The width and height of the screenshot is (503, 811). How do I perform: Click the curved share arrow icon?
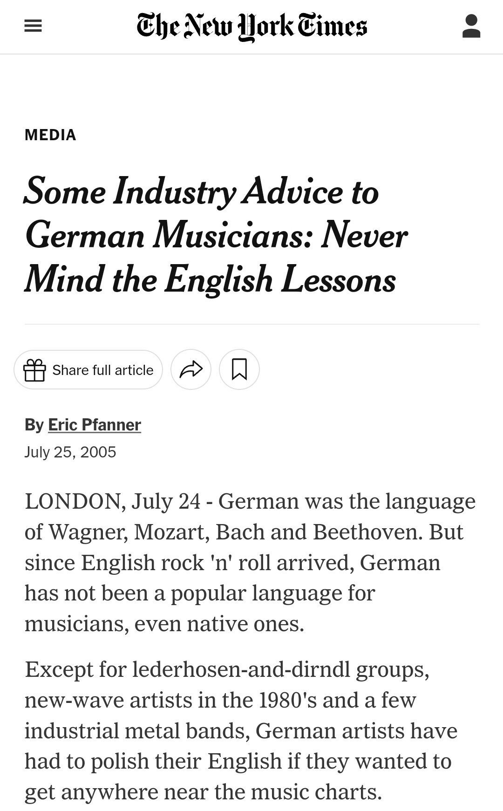pyautogui.click(x=191, y=370)
